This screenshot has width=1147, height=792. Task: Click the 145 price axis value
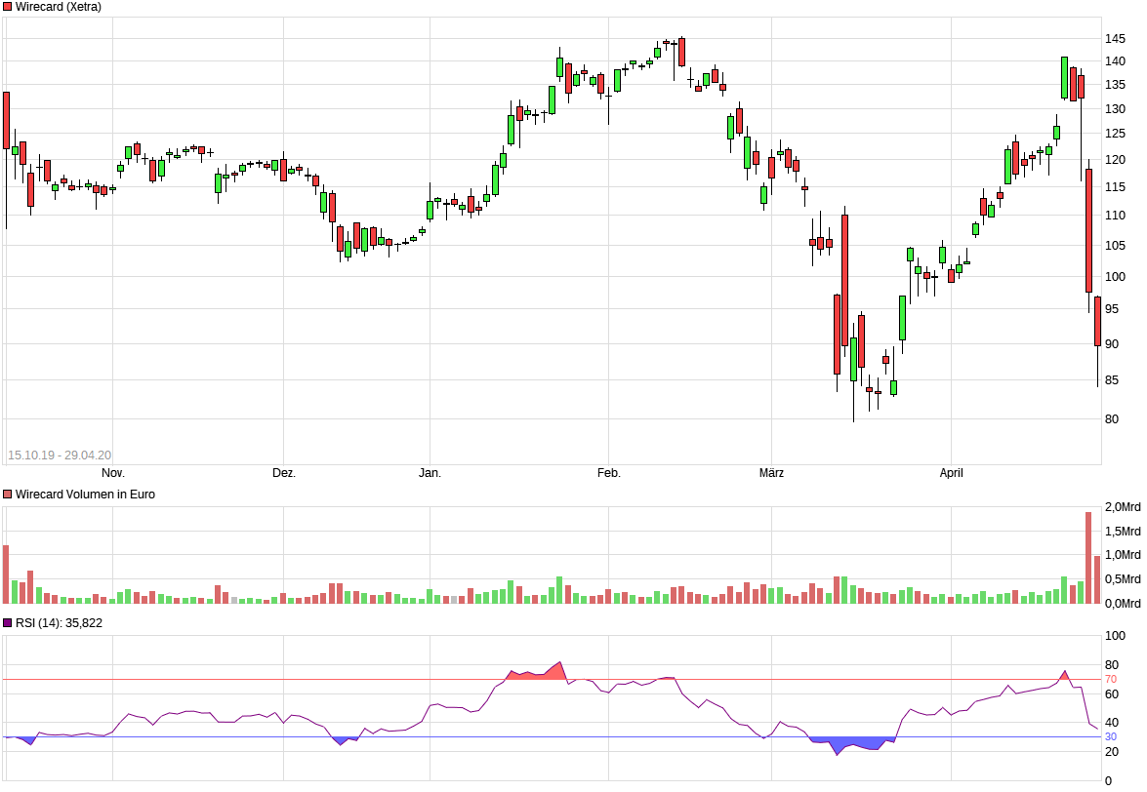point(1116,39)
